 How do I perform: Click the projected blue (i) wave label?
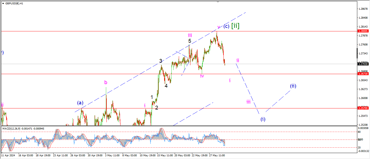pos(263,119)
